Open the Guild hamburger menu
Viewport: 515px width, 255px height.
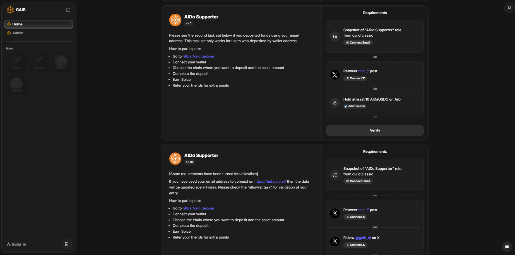pyautogui.click(x=24, y=244)
